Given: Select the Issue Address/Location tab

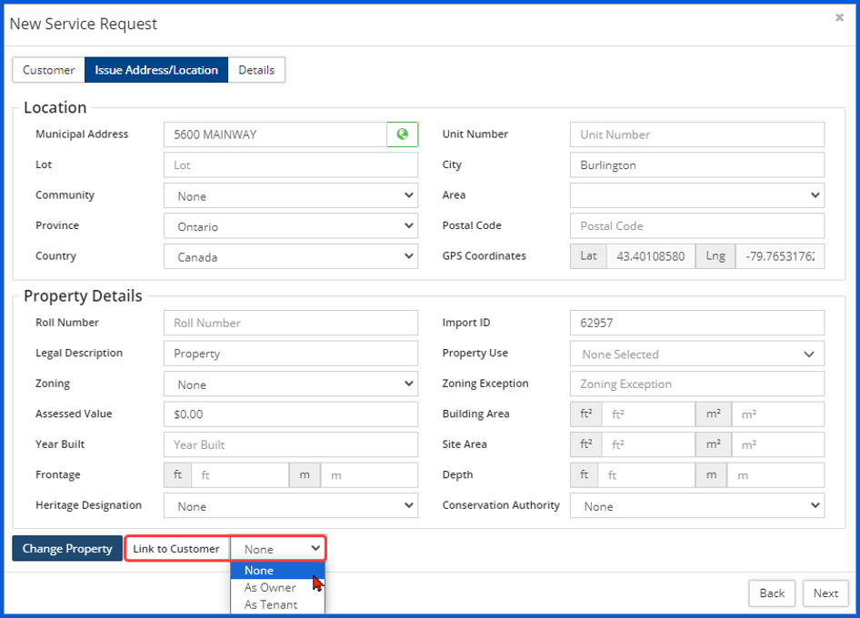Looking at the screenshot, I should click(156, 70).
